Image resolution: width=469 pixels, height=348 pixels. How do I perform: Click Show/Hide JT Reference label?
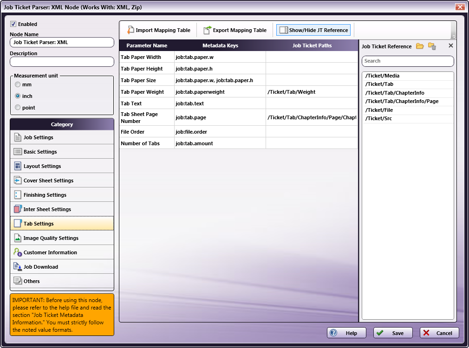coord(319,30)
